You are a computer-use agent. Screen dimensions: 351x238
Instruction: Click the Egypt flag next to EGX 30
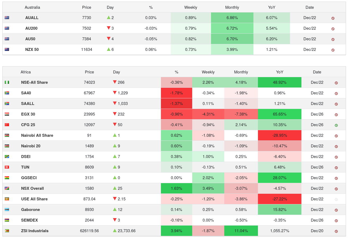pyautogui.click(x=7, y=114)
